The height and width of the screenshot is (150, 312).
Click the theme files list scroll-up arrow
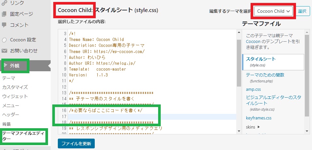[x=307, y=32]
